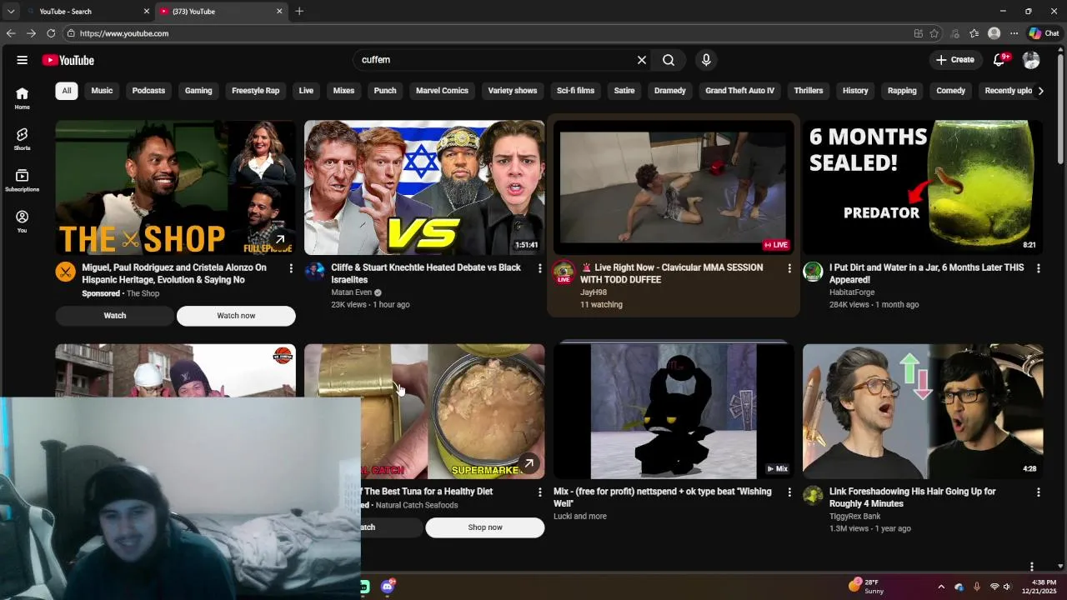Select the Live chip

point(306,91)
